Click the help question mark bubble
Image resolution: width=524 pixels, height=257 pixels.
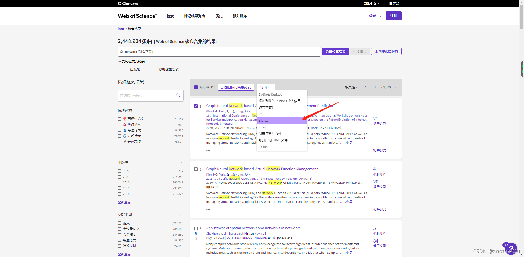pos(511,249)
